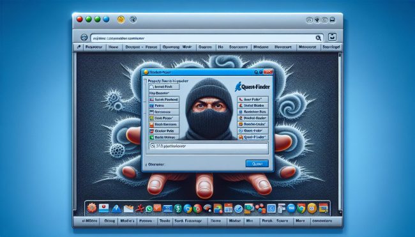
Task: Click the globe icon in browser title bar
Action: [133, 19]
